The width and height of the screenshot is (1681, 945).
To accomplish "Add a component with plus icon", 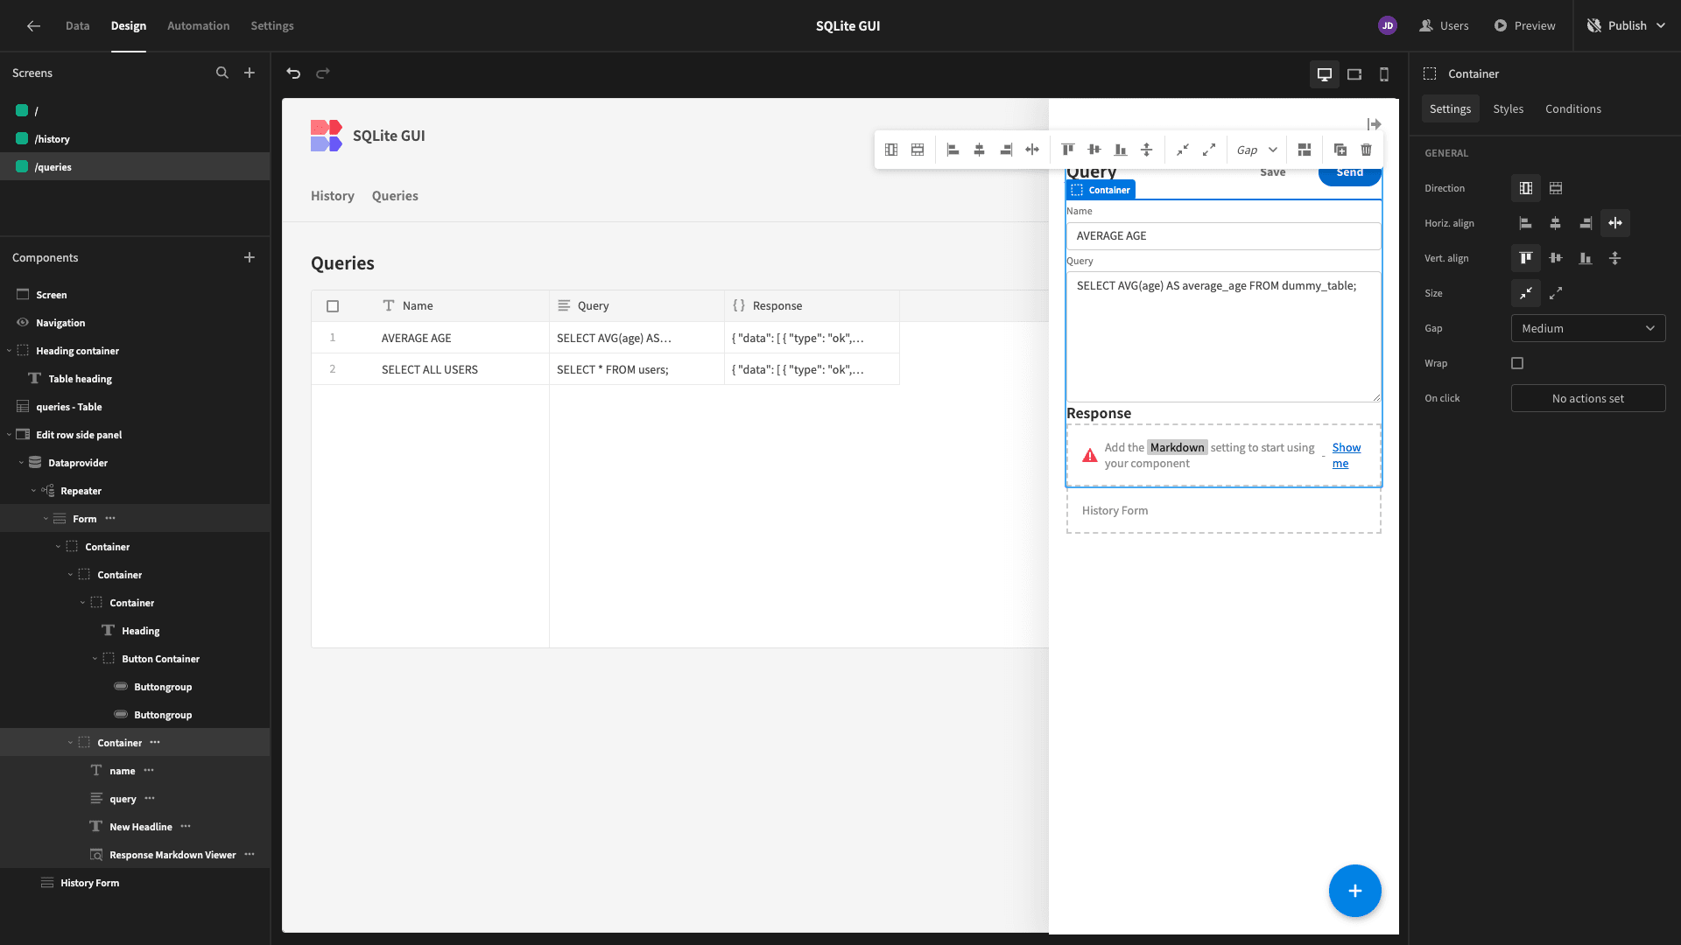I will coord(250,257).
